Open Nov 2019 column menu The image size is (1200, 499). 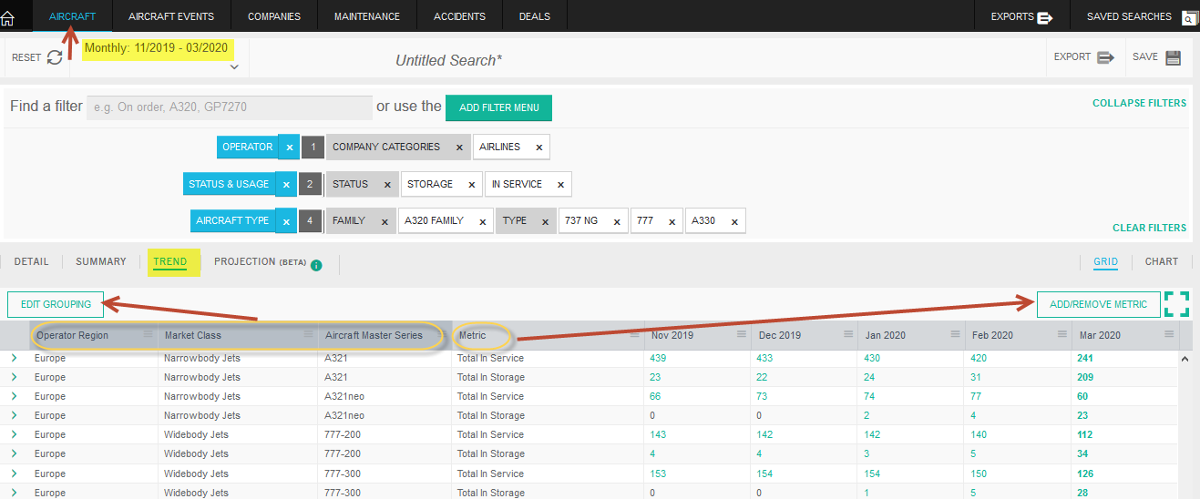click(x=742, y=335)
